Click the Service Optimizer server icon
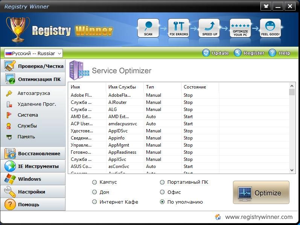This screenshot has width=300, height=225. pos(79,70)
